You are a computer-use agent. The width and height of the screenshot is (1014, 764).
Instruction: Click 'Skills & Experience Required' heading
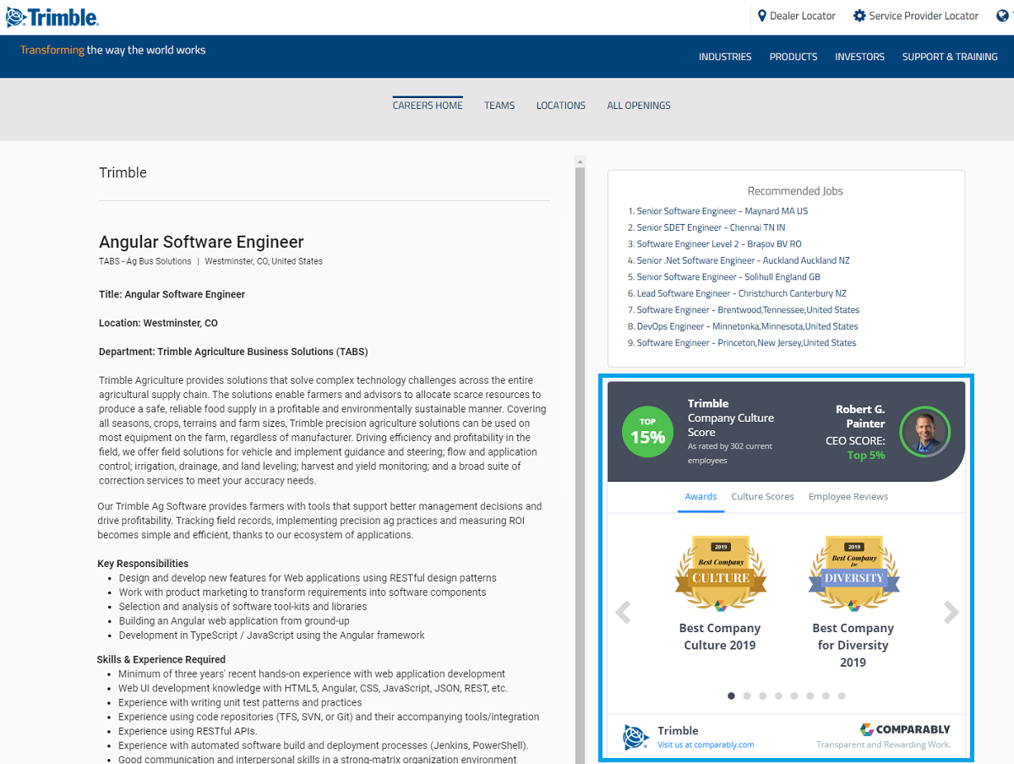161,659
